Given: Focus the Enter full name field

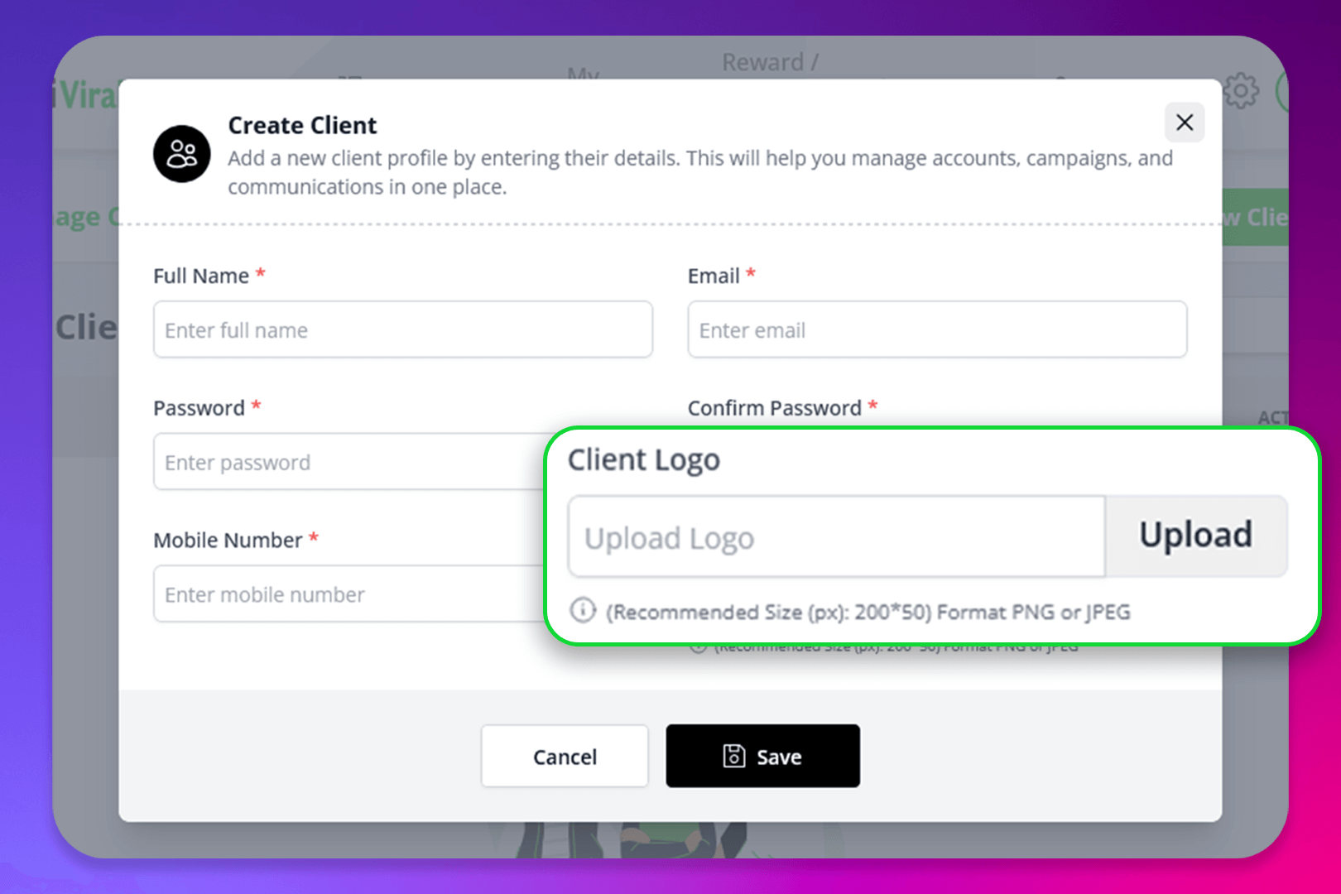Looking at the screenshot, I should point(402,329).
